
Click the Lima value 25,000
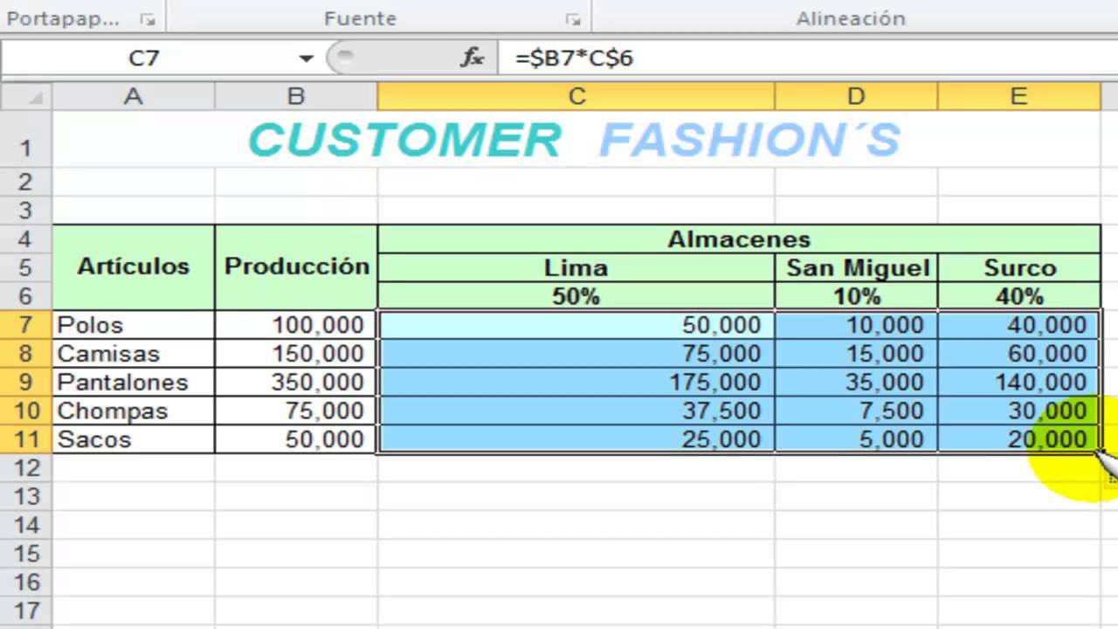(576, 439)
